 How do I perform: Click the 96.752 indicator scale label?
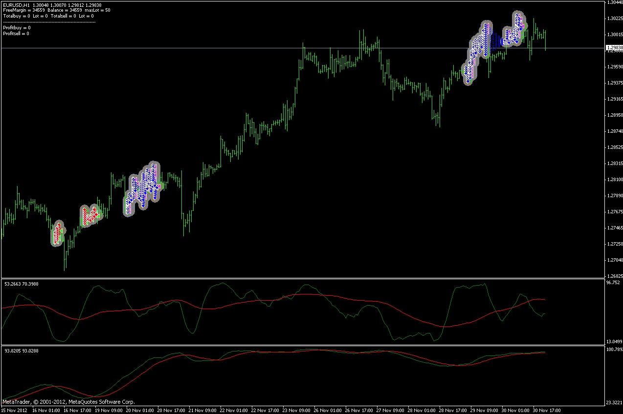coord(613,283)
